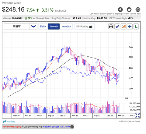Click the 340 price axis label
The image size is (146, 134).
131,47
